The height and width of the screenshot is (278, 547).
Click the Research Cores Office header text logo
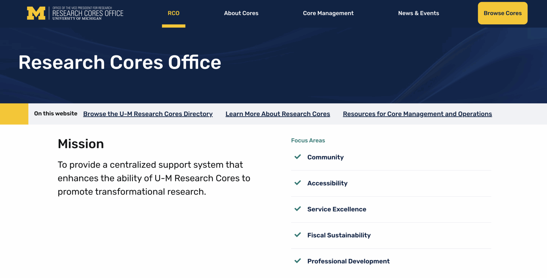pos(88,13)
